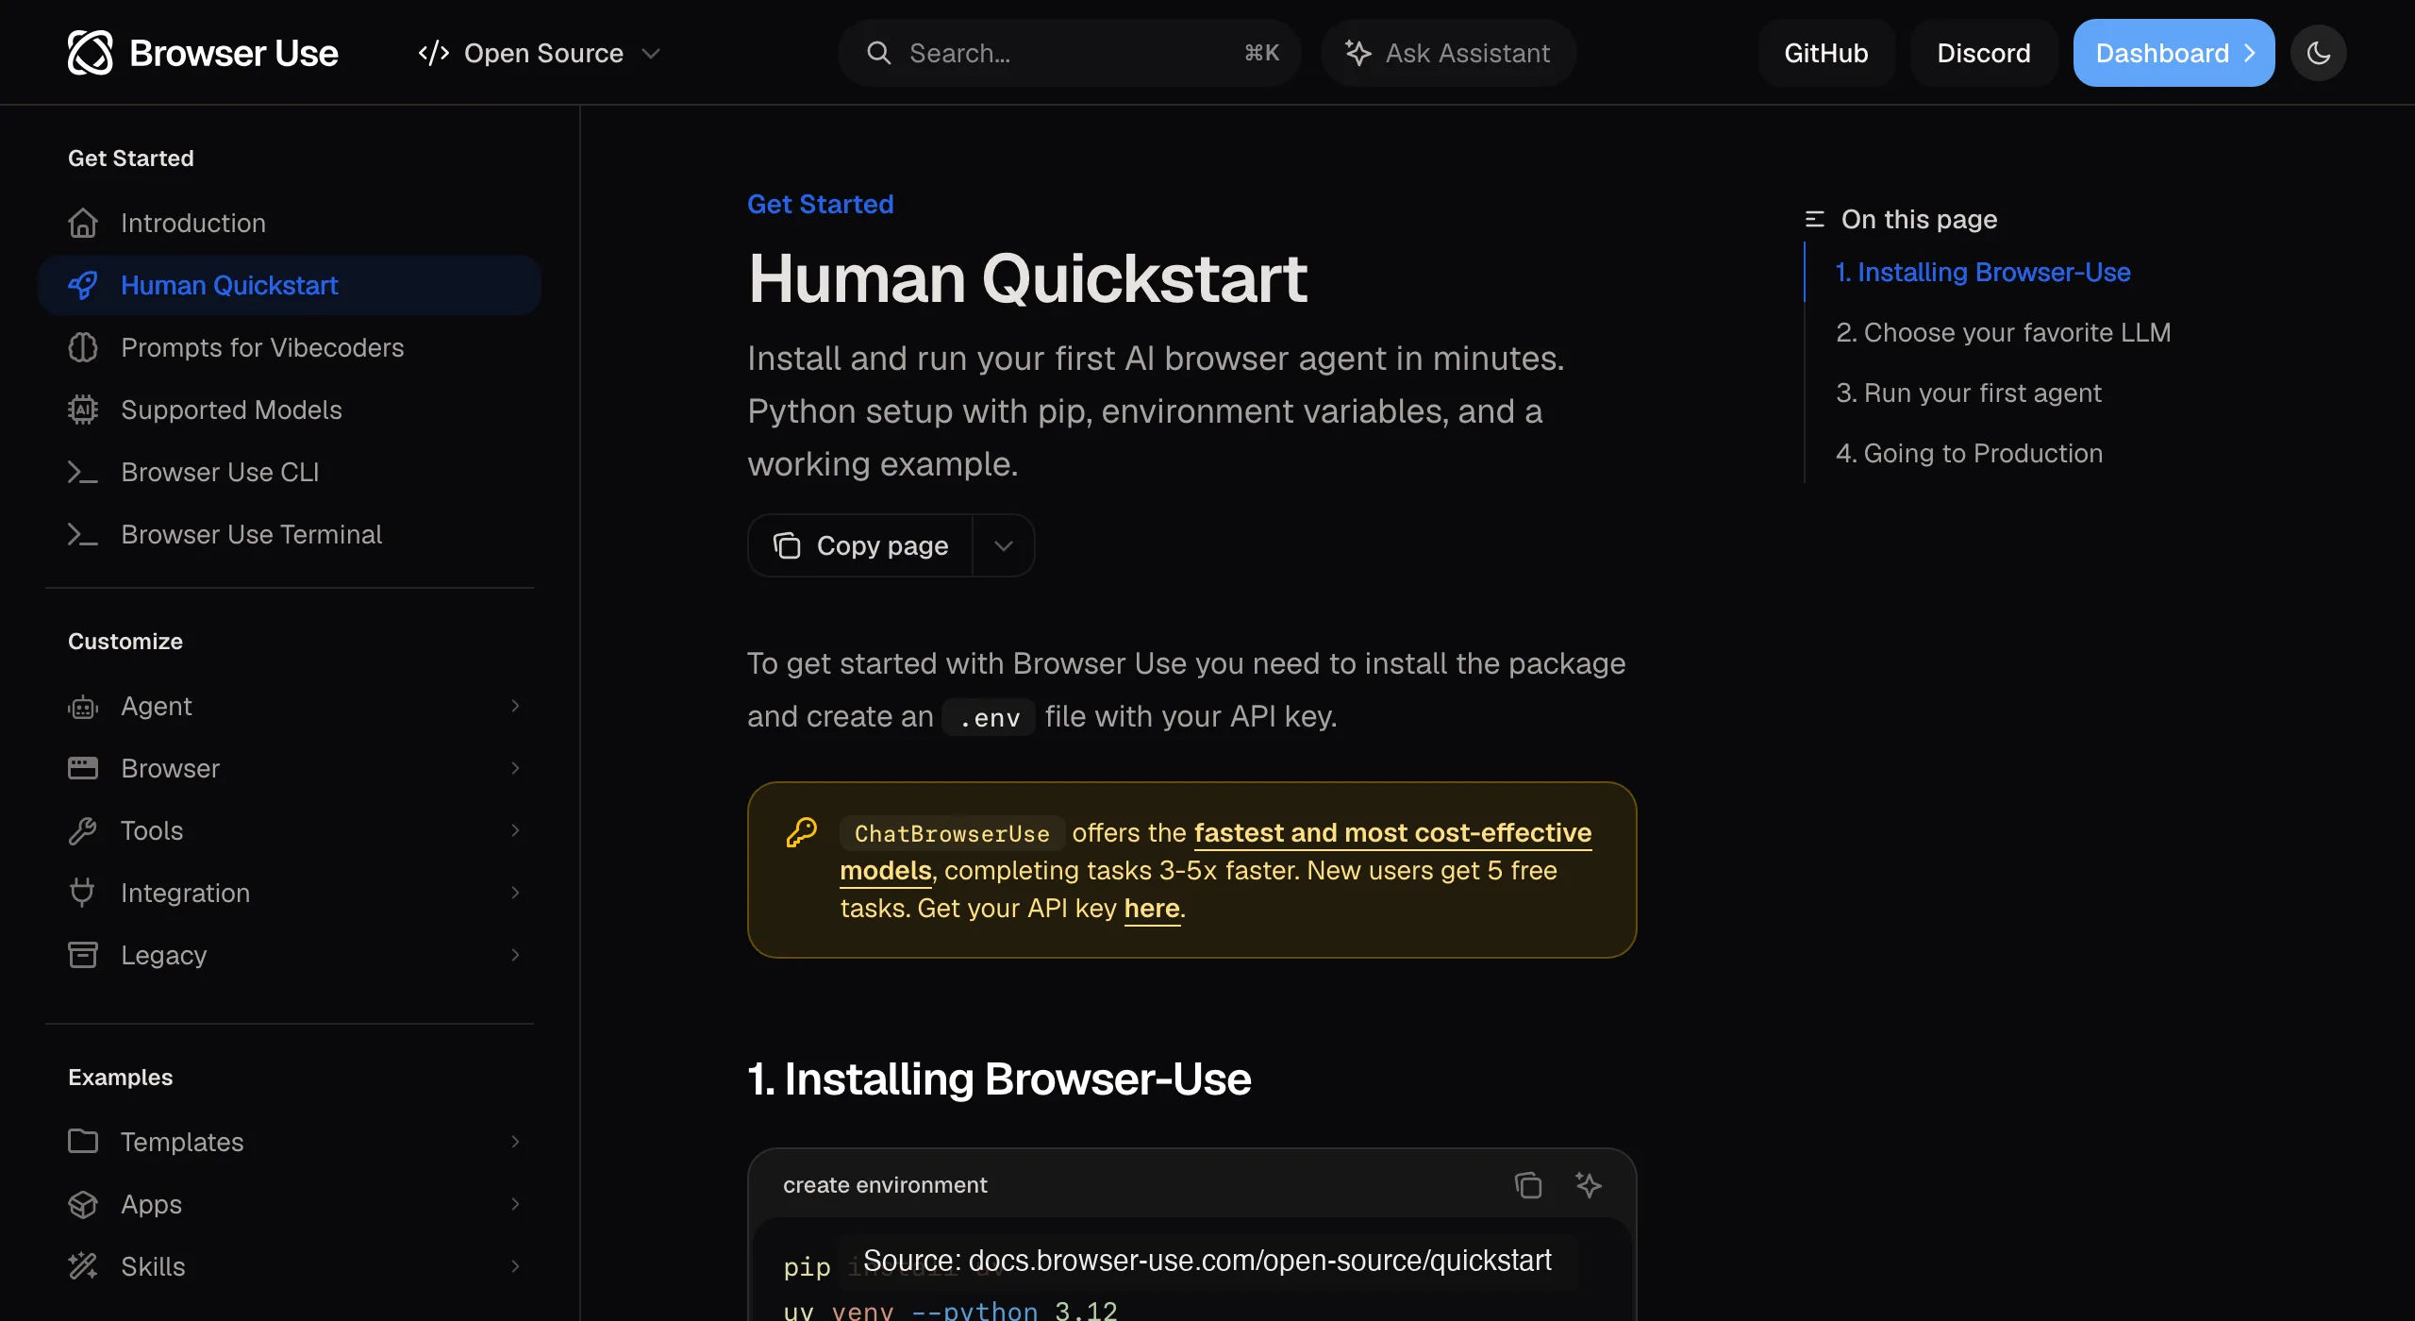2415x1321 pixels.
Task: Click the Copy page button
Action: [x=860, y=545]
